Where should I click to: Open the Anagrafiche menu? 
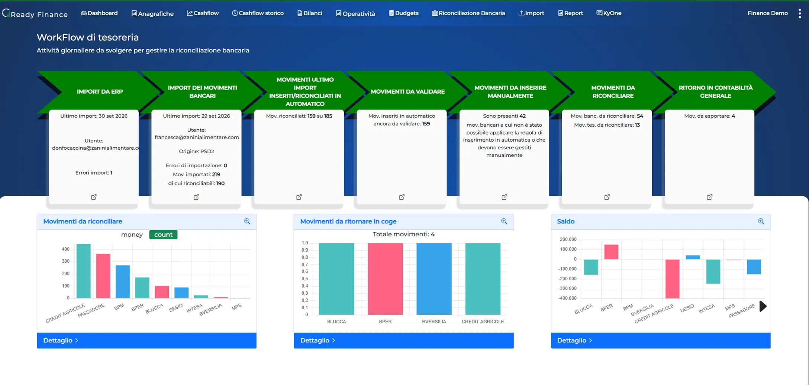pos(152,13)
